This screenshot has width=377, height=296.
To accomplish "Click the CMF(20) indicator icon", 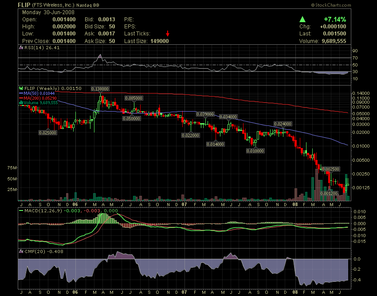I will tap(21, 251).
